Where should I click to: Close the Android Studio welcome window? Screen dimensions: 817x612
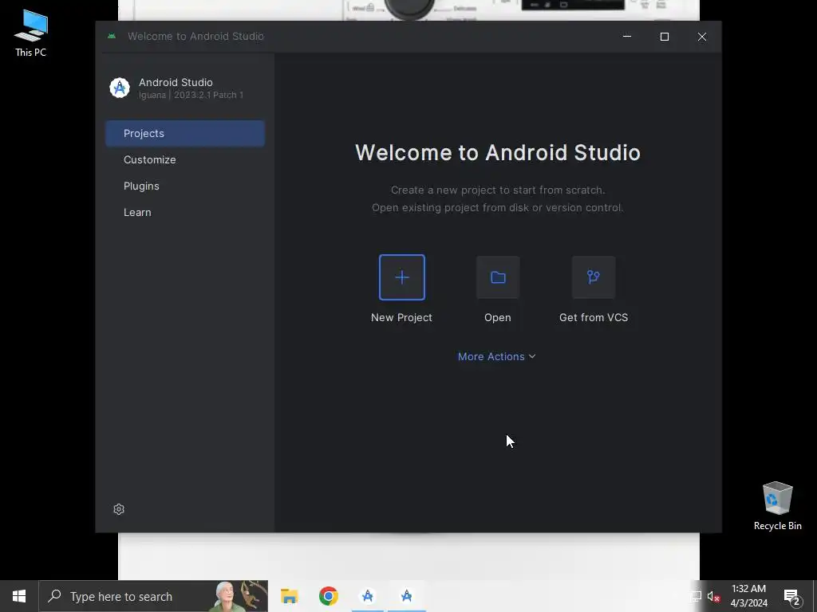click(x=702, y=37)
